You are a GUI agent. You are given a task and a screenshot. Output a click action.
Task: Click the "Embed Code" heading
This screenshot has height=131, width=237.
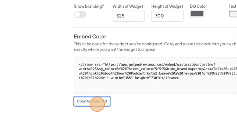90,36
